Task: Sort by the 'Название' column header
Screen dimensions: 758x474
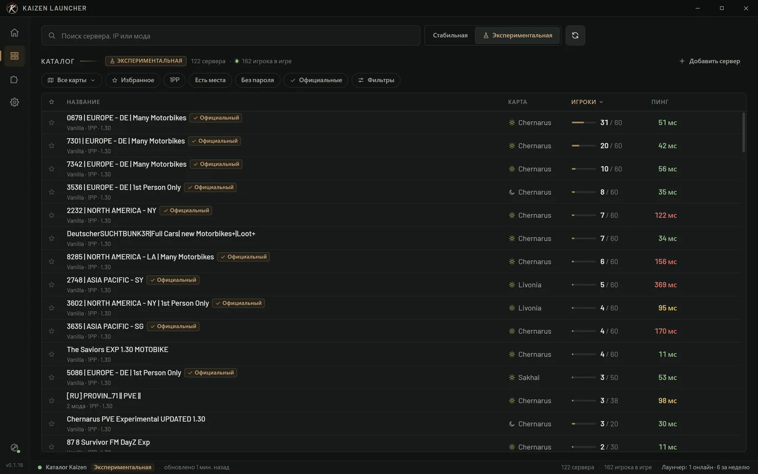Action: [x=83, y=102]
